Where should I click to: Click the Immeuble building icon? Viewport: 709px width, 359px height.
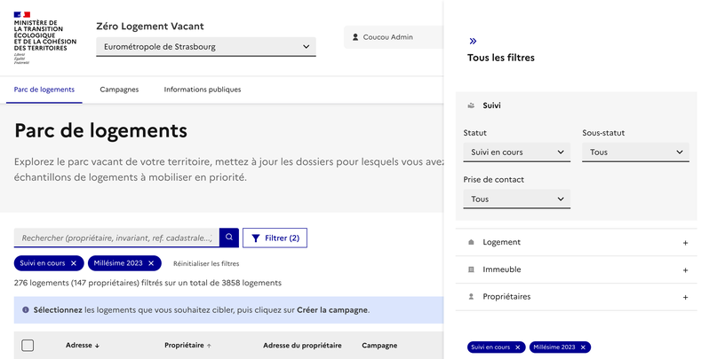471,269
